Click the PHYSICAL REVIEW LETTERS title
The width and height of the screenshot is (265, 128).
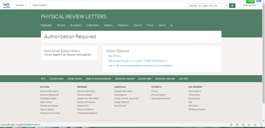click(74, 17)
